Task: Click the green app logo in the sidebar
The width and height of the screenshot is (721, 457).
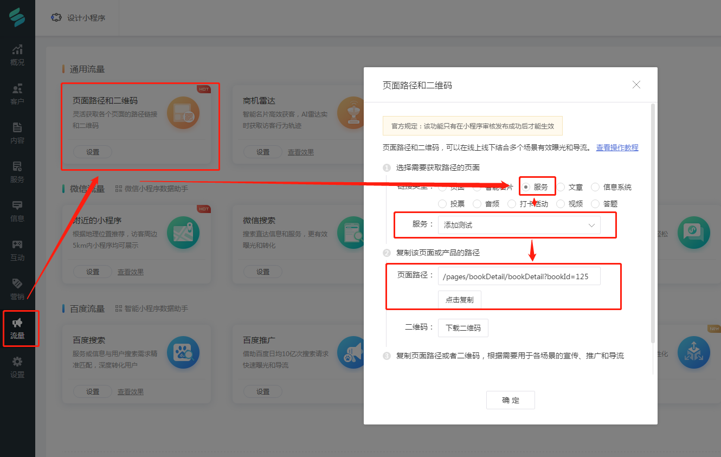Action: pos(17,17)
